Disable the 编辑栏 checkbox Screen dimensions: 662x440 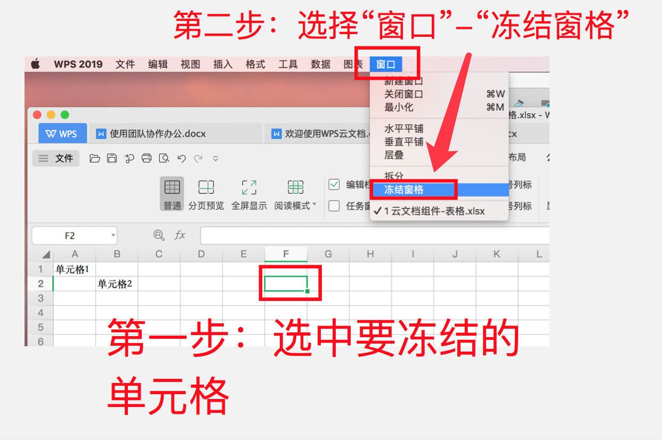point(333,184)
